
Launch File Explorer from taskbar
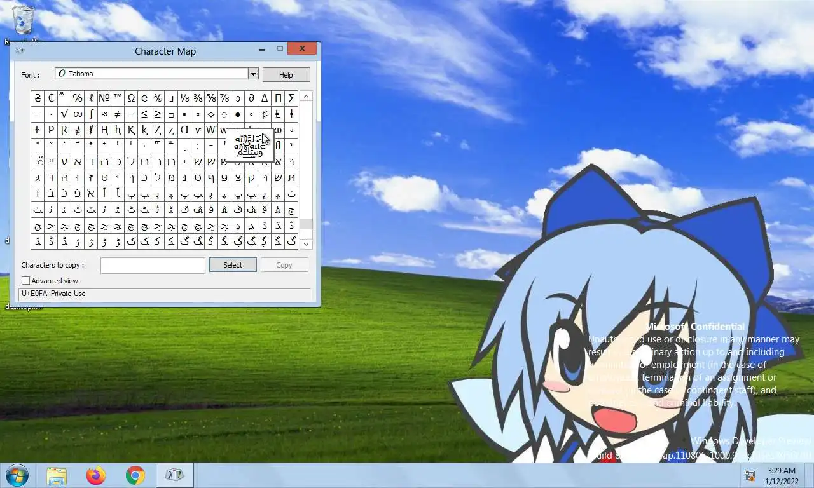[57, 475]
